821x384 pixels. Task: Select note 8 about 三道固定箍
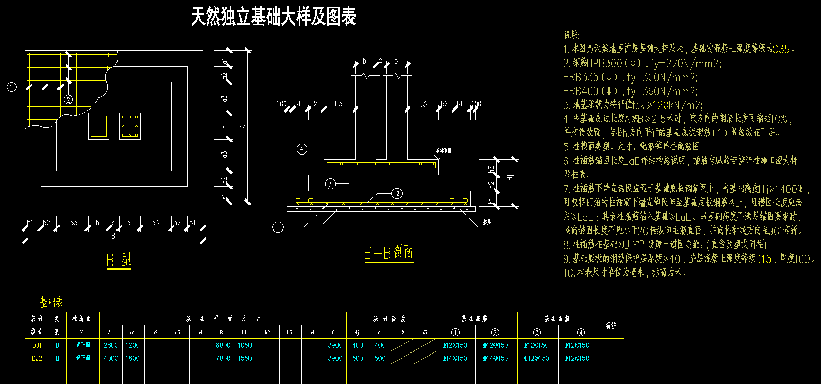[665, 244]
